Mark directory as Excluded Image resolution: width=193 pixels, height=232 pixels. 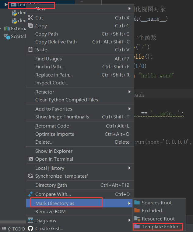click(x=159, y=210)
